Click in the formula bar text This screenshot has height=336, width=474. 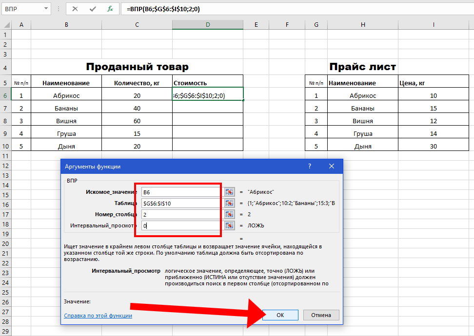tap(293, 9)
